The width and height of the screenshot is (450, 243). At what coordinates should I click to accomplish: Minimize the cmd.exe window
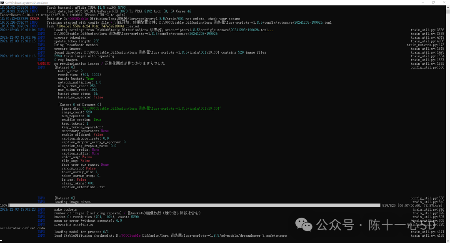click(423, 2)
